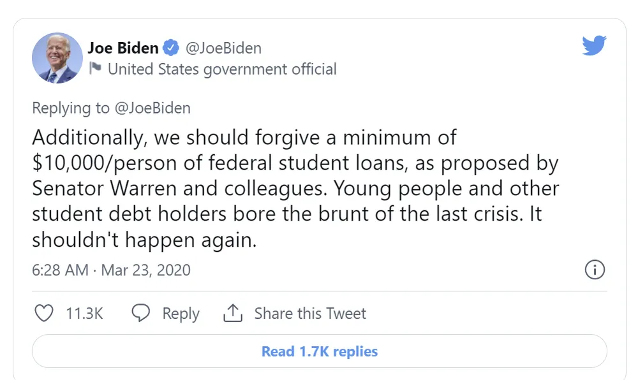Click the 11.3K likes count
Viewport: 638px width, 380px height.
tap(84, 313)
